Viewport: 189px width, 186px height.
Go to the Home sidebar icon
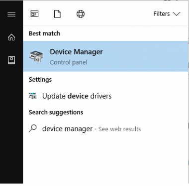(11, 37)
